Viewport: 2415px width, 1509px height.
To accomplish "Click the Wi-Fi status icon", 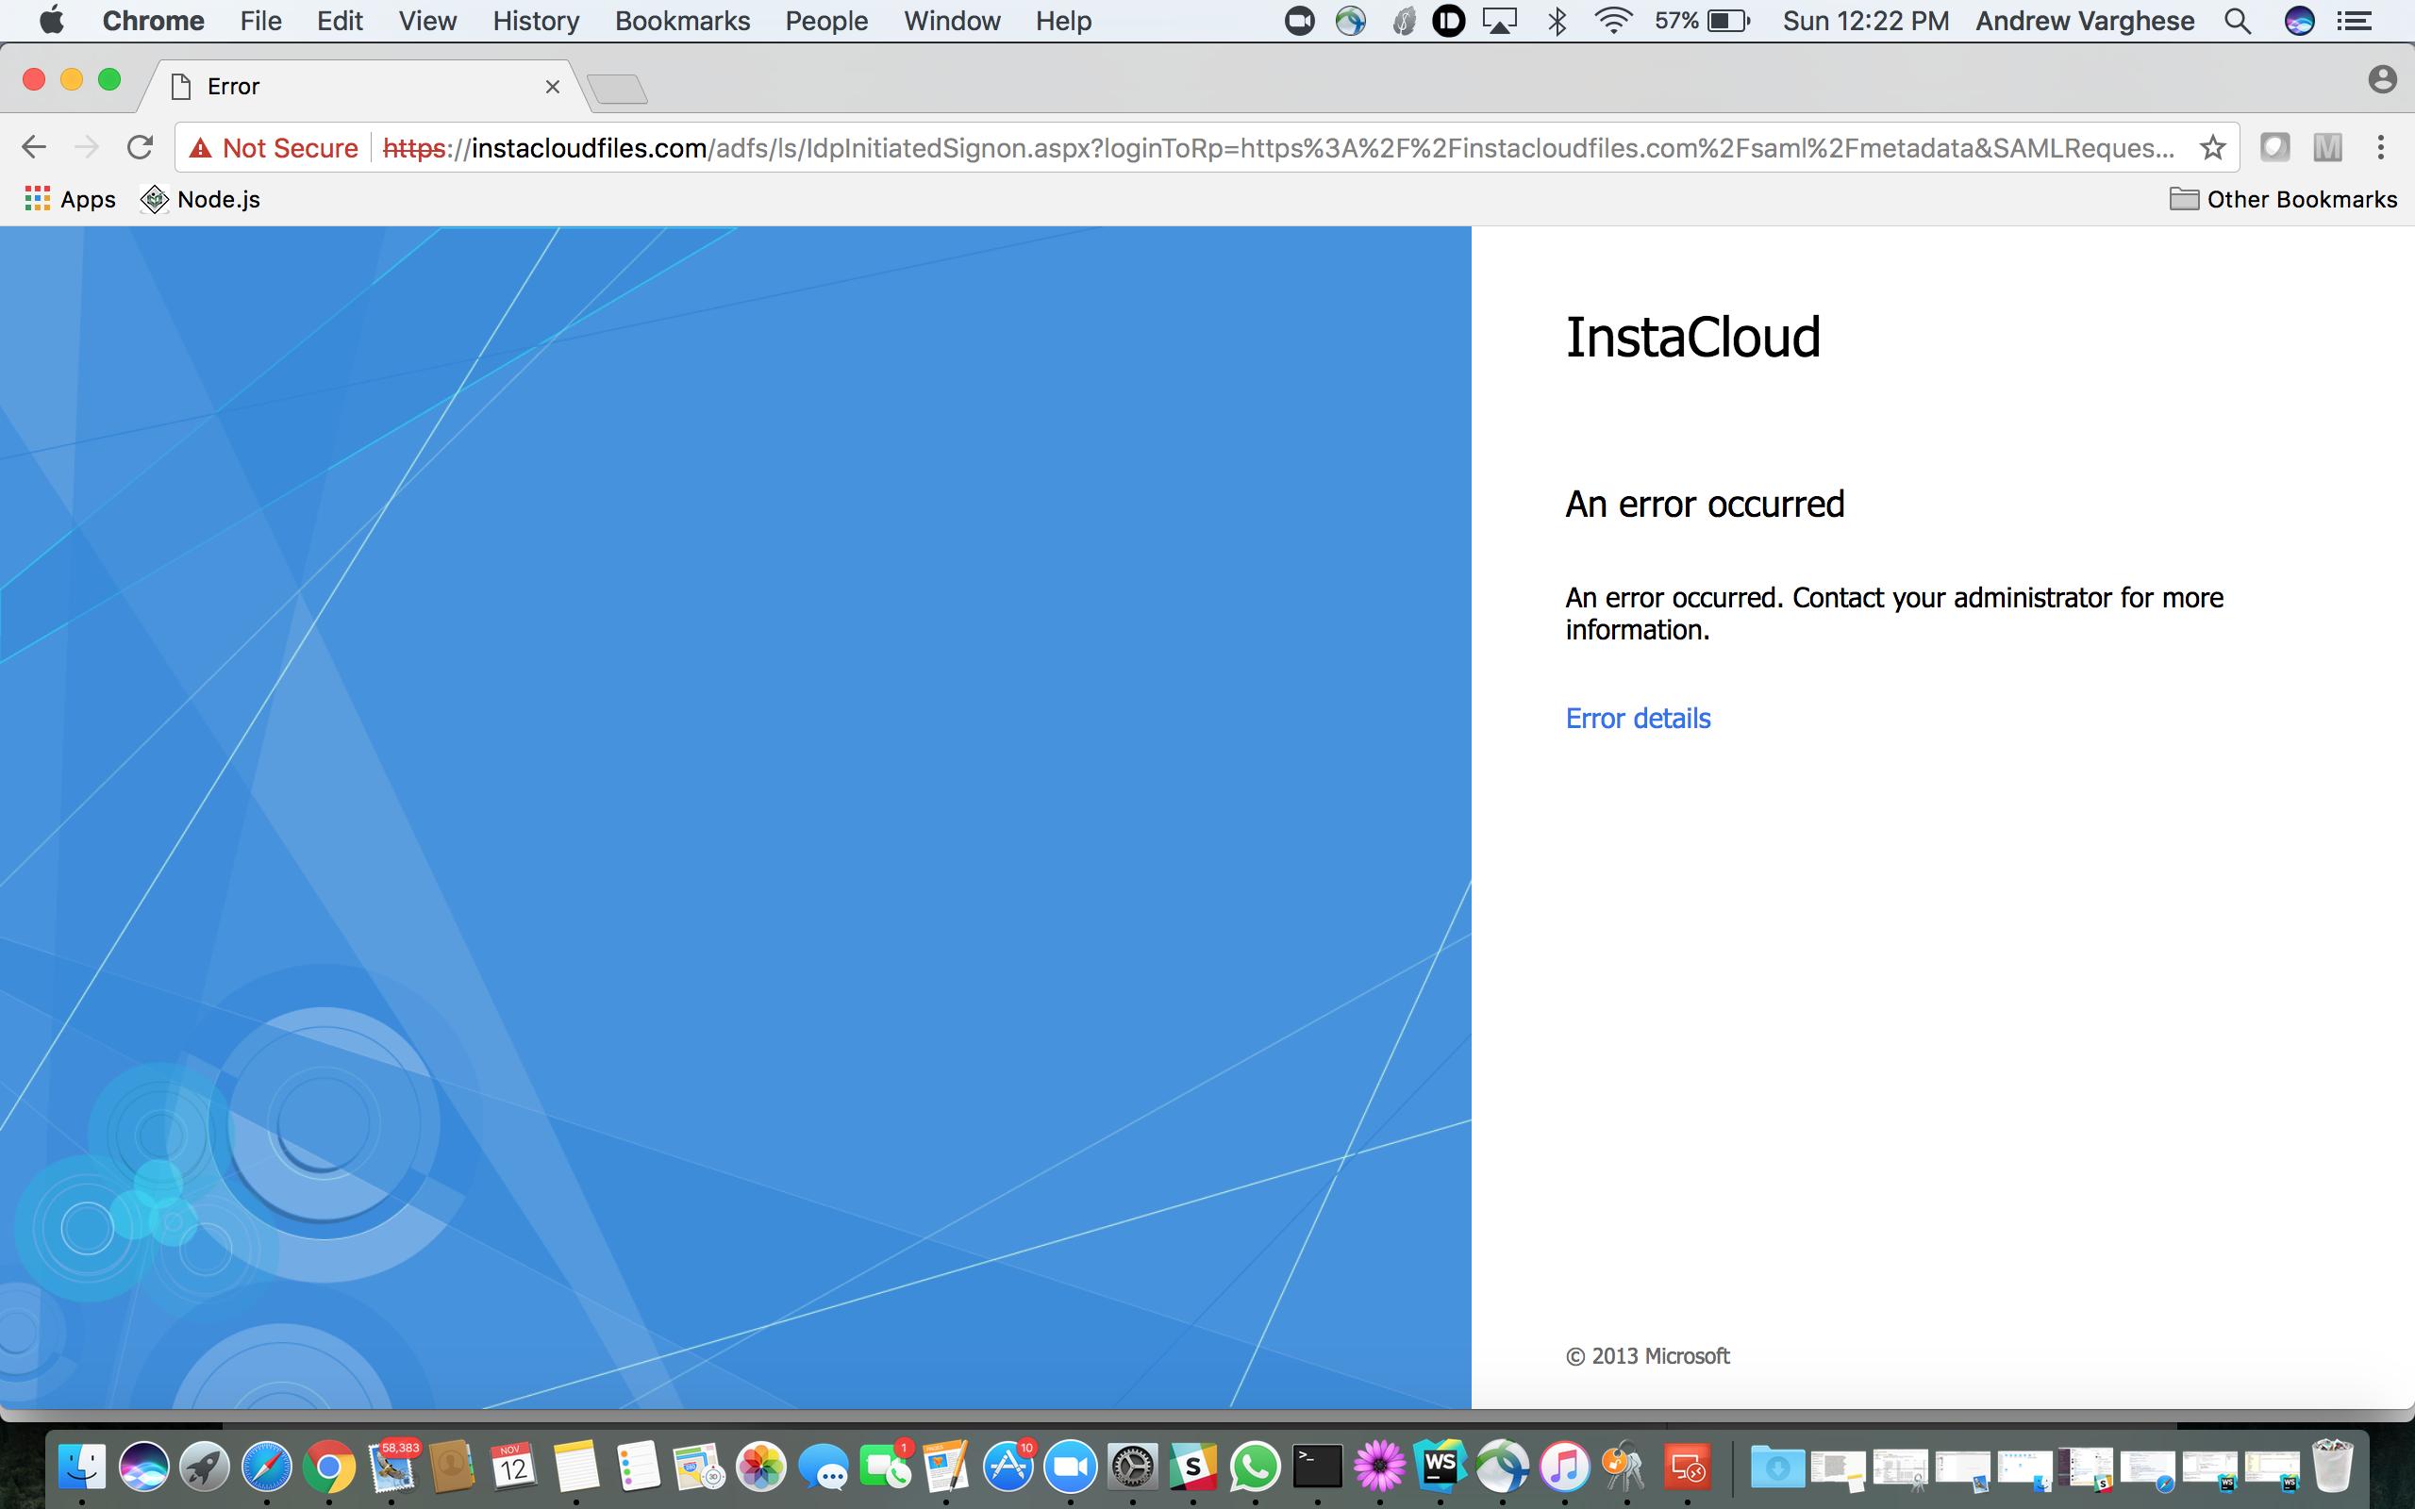I will pos(1612,21).
